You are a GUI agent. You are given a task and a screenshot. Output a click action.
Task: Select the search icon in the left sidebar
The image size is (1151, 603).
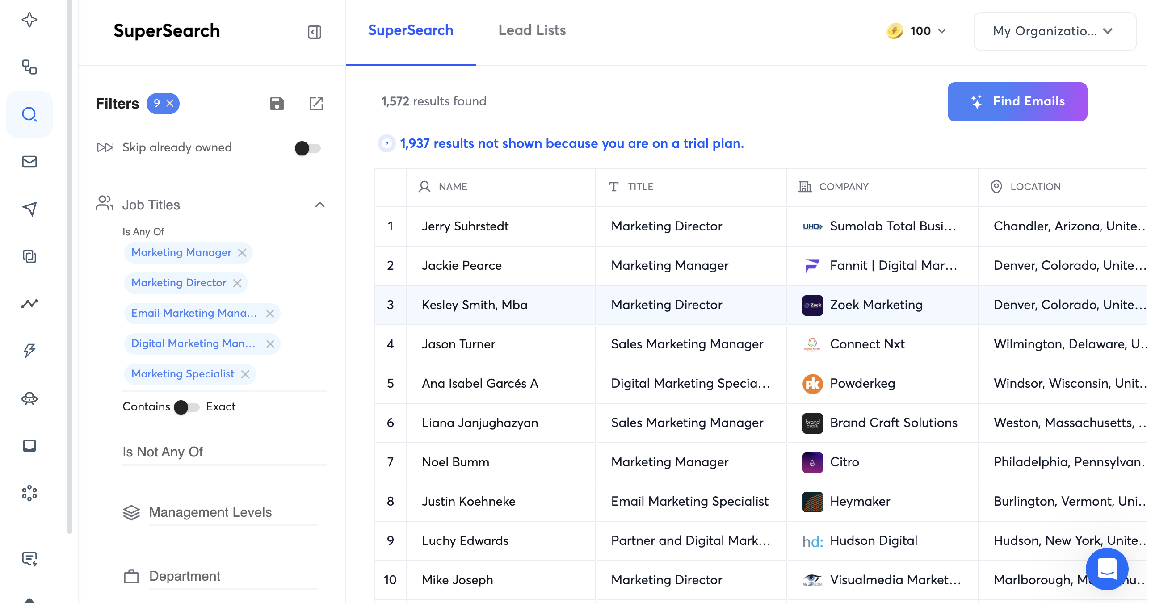tap(29, 114)
